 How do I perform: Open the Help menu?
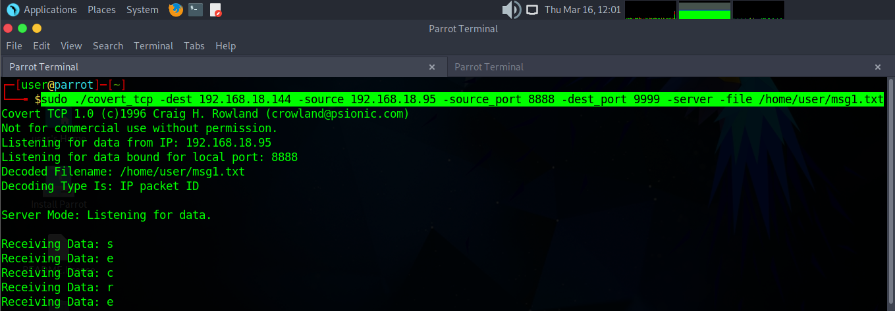[225, 46]
